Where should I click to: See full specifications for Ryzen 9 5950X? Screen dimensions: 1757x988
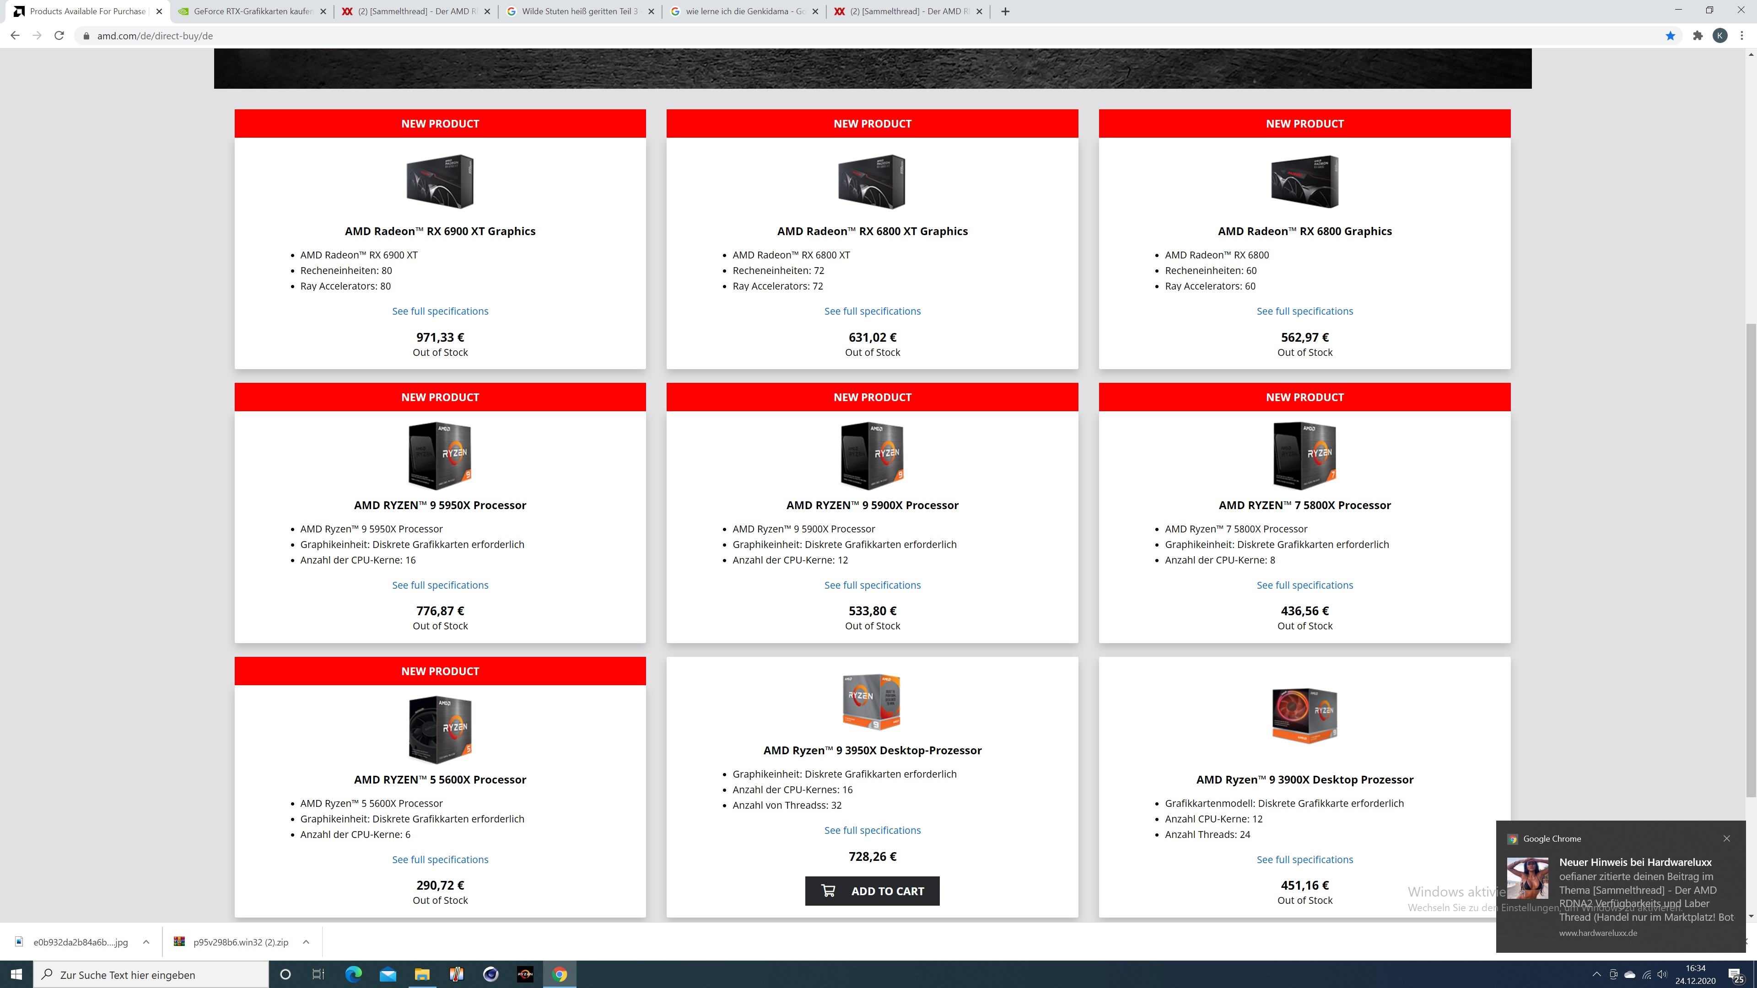(x=440, y=585)
